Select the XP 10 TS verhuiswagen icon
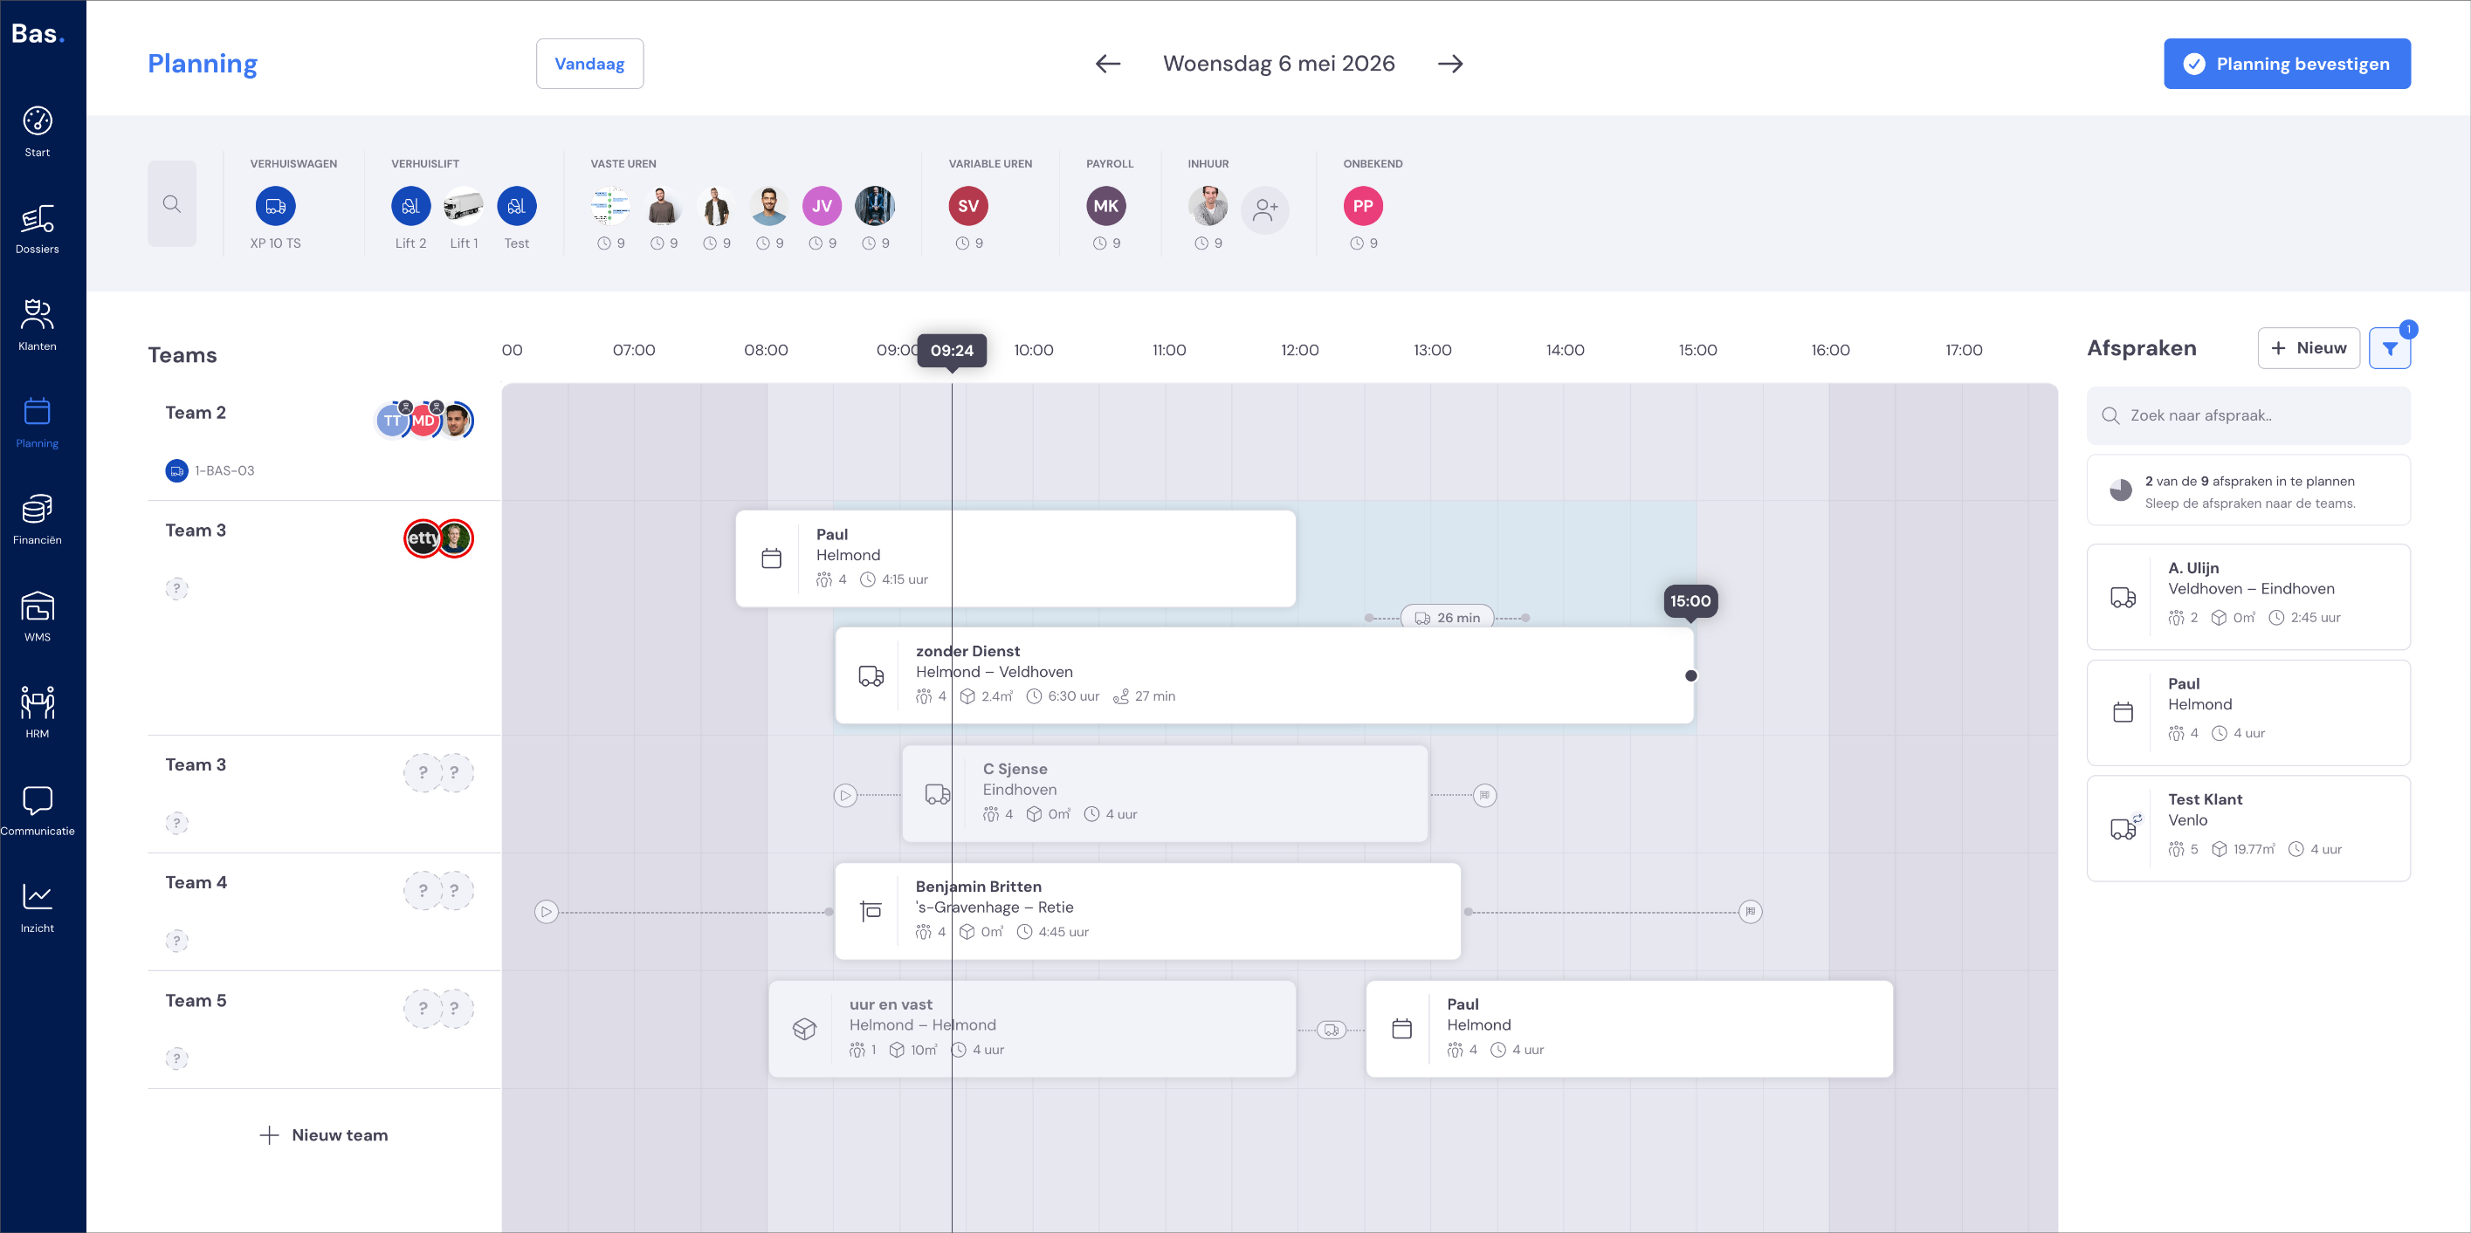The width and height of the screenshot is (2471, 1233). (275, 206)
